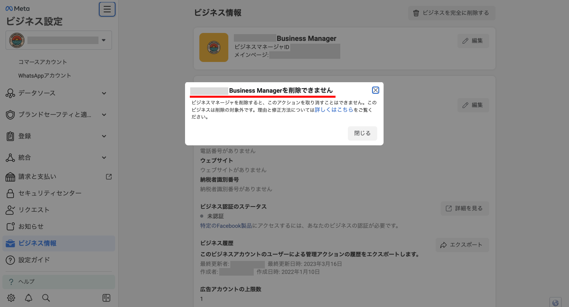This screenshot has height=307, width=569.
Task: Click the ビジネス設定 sidebar title
Action: click(34, 21)
